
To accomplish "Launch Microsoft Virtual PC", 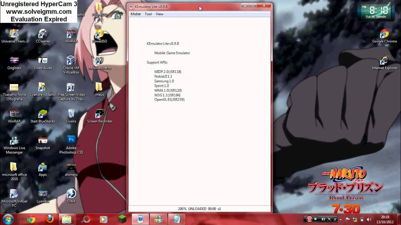I will coord(14,198).
